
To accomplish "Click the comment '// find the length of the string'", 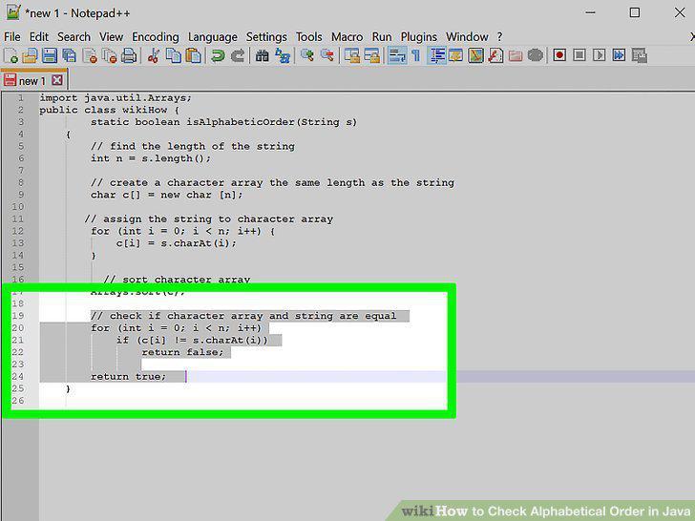I will (x=193, y=146).
